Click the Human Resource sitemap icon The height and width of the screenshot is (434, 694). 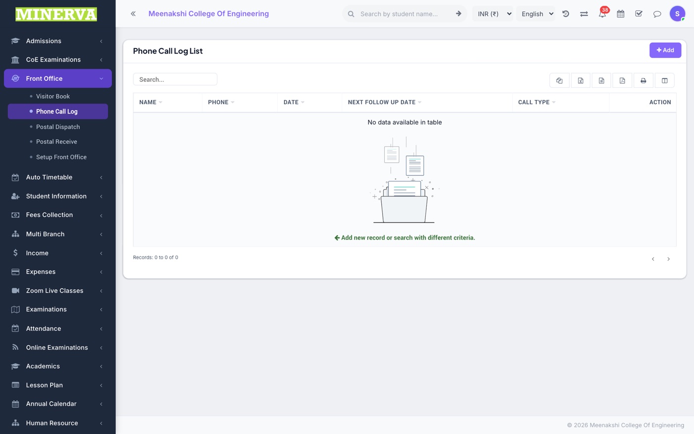[15, 423]
